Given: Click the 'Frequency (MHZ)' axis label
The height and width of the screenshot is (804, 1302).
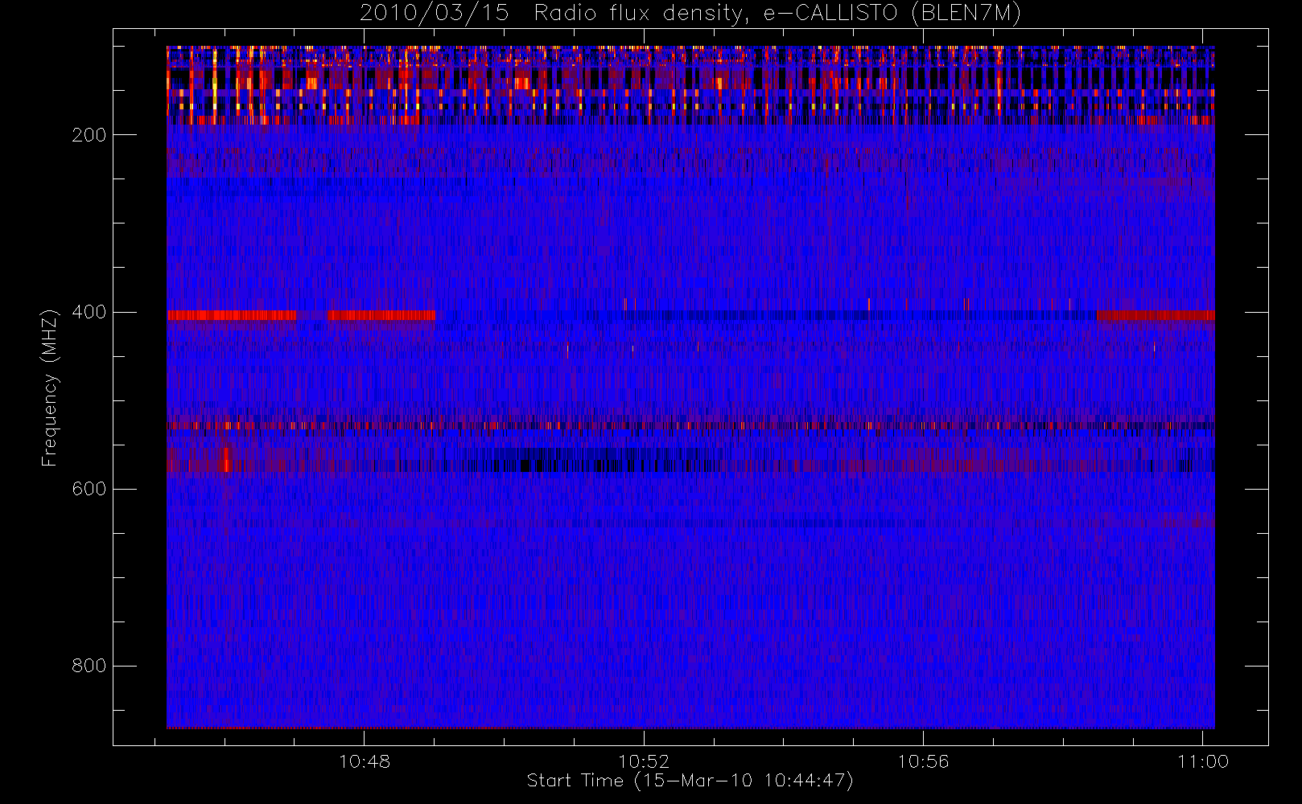Looking at the screenshot, I should 50,387.
